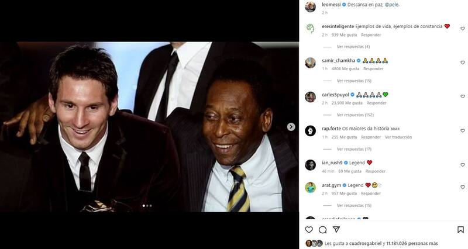Open samir_chamkha's profile avatar

pos(310,63)
